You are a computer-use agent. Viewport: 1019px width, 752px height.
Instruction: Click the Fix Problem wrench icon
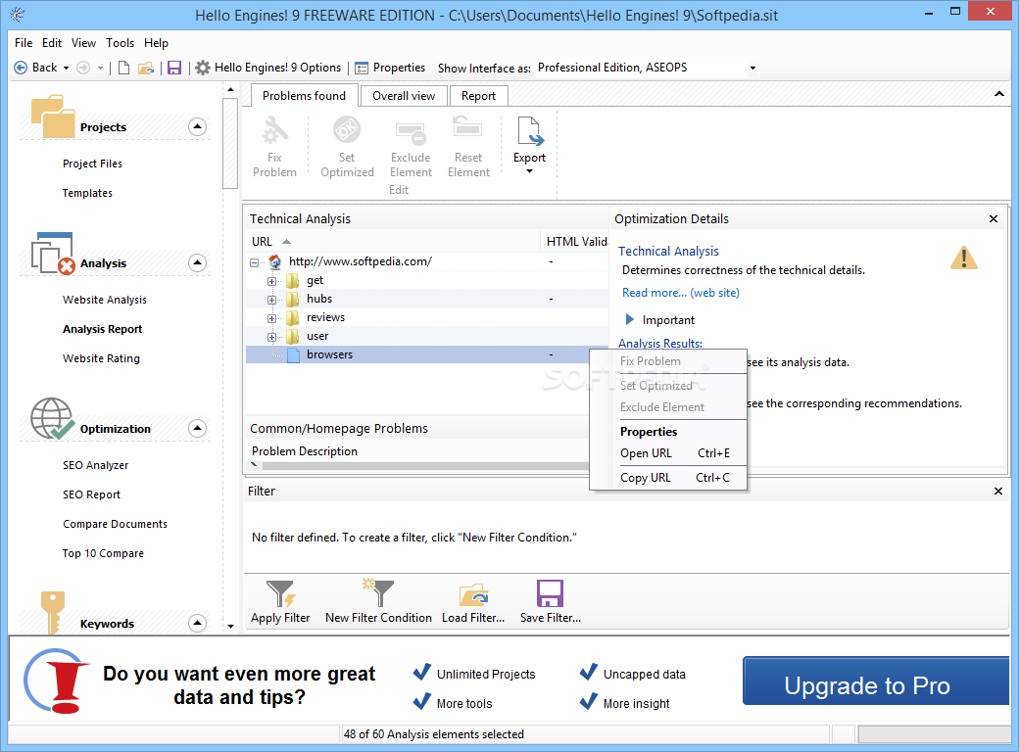[275, 130]
